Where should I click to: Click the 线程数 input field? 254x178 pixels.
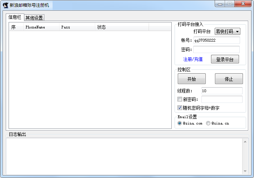(x=222, y=91)
